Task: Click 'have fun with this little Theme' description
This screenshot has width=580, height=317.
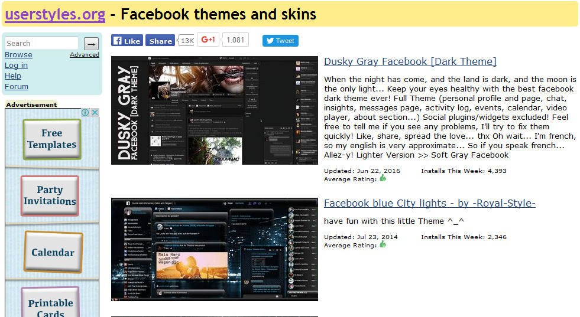Action: (394, 221)
